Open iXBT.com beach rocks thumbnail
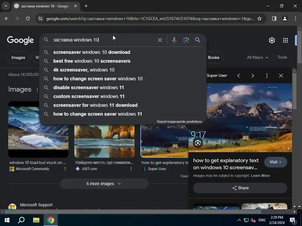The width and height of the screenshot is (302, 226). [x=104, y=141]
